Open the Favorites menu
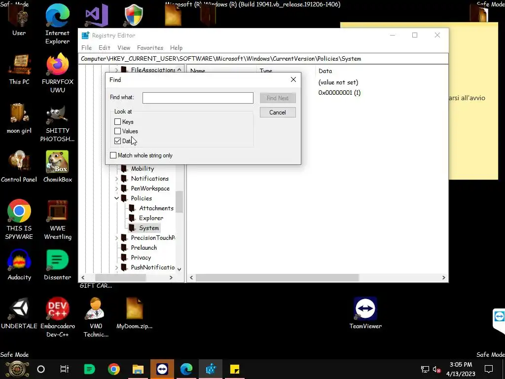Screen dimensions: 505x379 [x=150, y=48]
